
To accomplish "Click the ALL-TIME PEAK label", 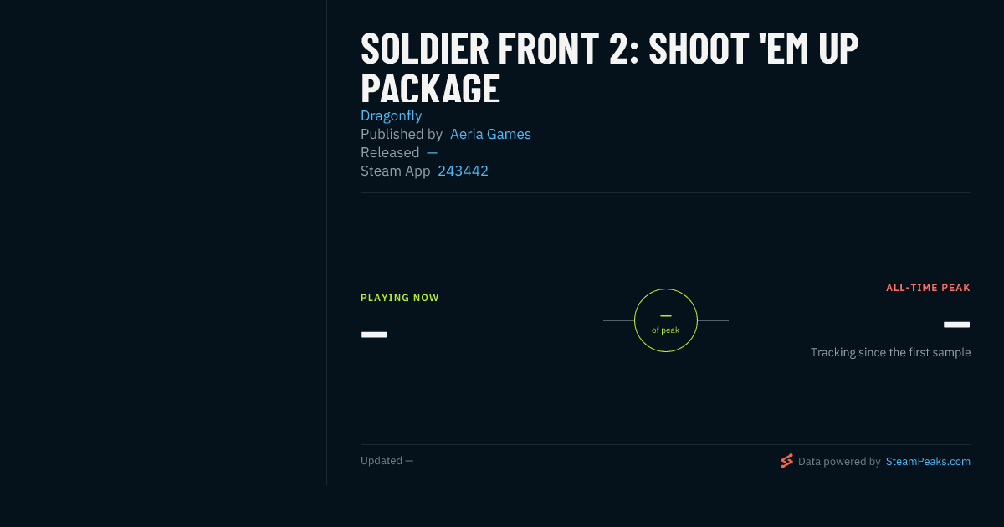I will pyautogui.click(x=928, y=288).
